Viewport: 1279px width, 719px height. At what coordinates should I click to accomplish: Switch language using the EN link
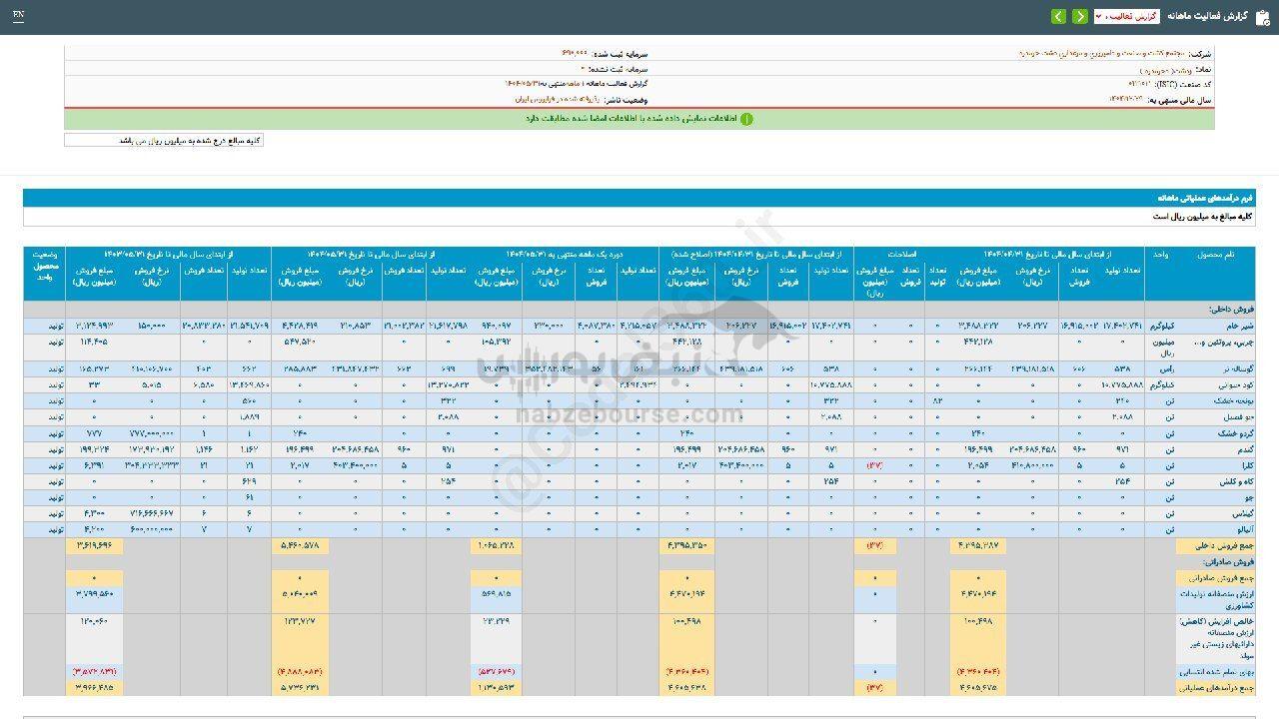[19, 16]
